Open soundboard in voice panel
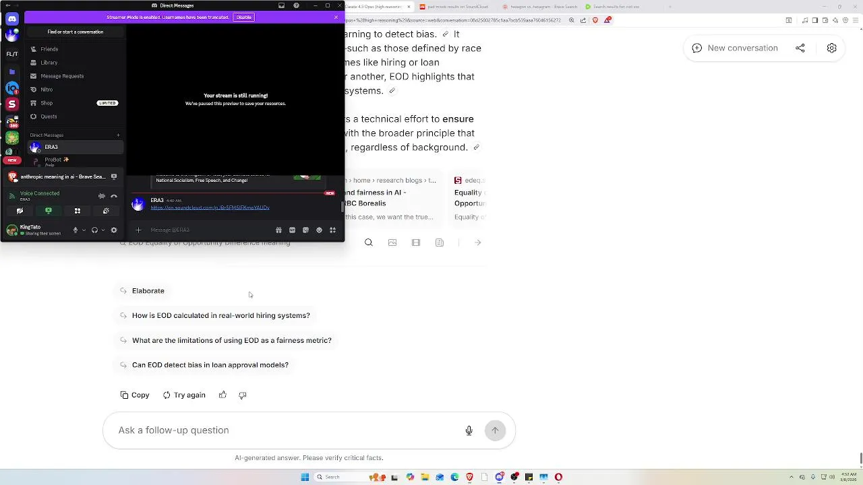Screen dimensions: 863x485 (x=106, y=211)
